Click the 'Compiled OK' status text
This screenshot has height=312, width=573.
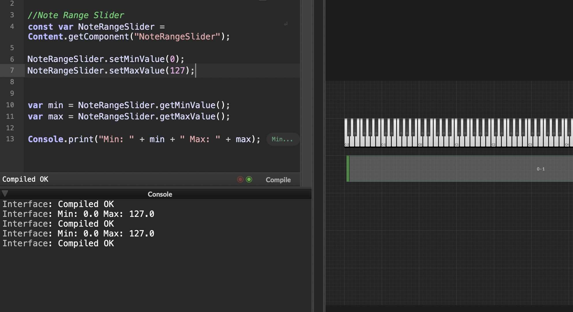point(25,179)
